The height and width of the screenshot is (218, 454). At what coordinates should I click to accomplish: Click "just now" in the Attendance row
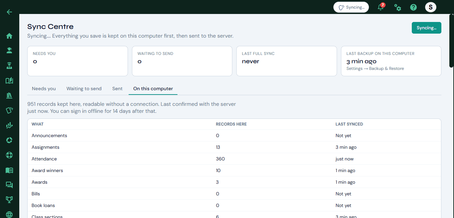(345, 159)
